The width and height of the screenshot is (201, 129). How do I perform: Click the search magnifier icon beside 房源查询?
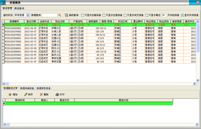[x=60, y=15]
